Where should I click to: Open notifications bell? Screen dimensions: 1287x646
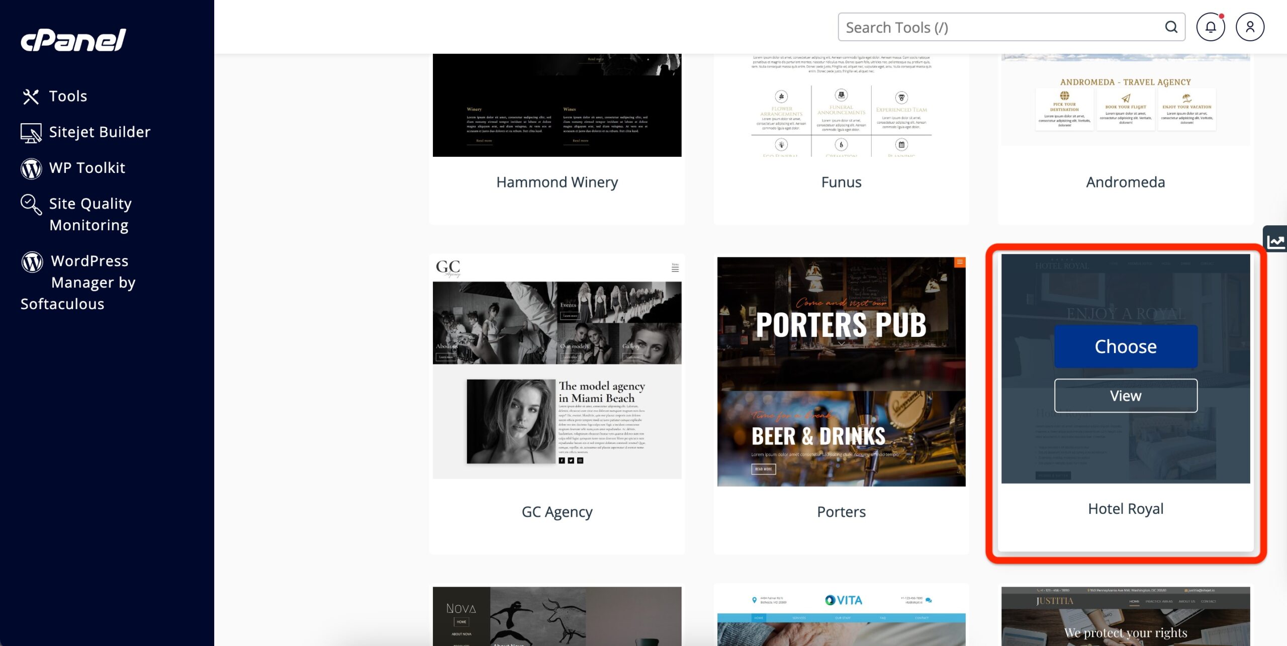pos(1211,27)
